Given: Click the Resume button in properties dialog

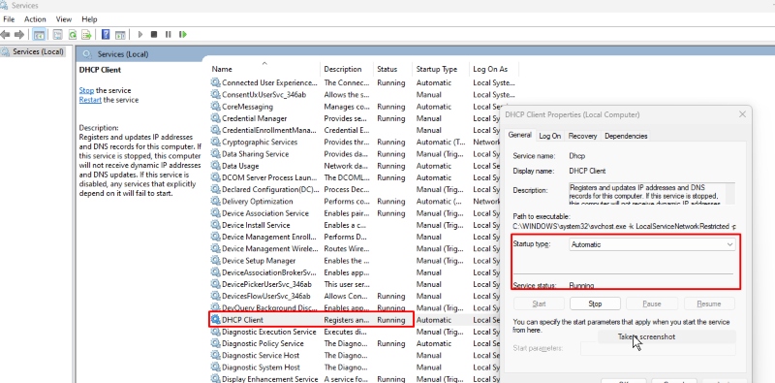Looking at the screenshot, I should [x=709, y=303].
